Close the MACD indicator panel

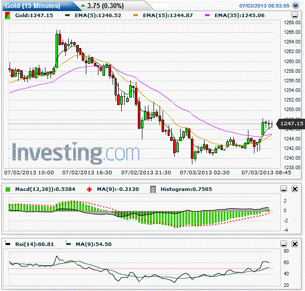pos(295,189)
